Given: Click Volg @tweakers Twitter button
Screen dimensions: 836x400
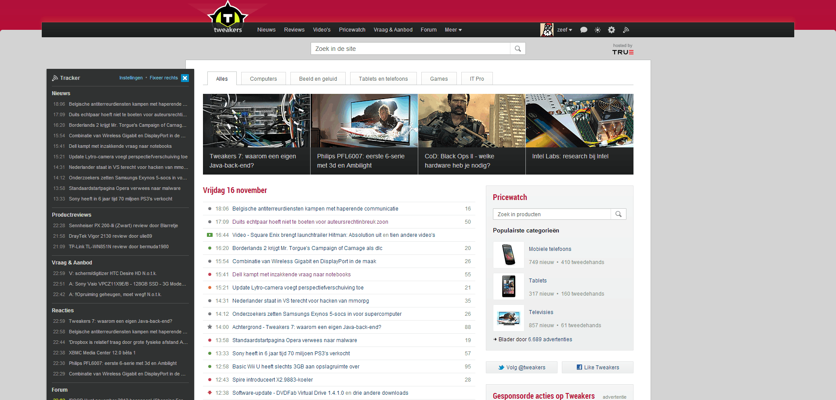Looking at the screenshot, I should (x=521, y=368).
